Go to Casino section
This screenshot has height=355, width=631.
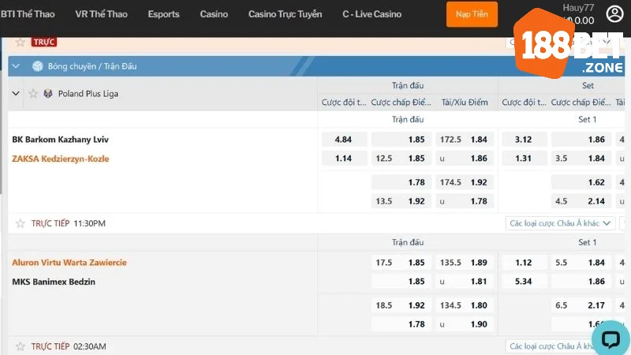click(x=214, y=14)
